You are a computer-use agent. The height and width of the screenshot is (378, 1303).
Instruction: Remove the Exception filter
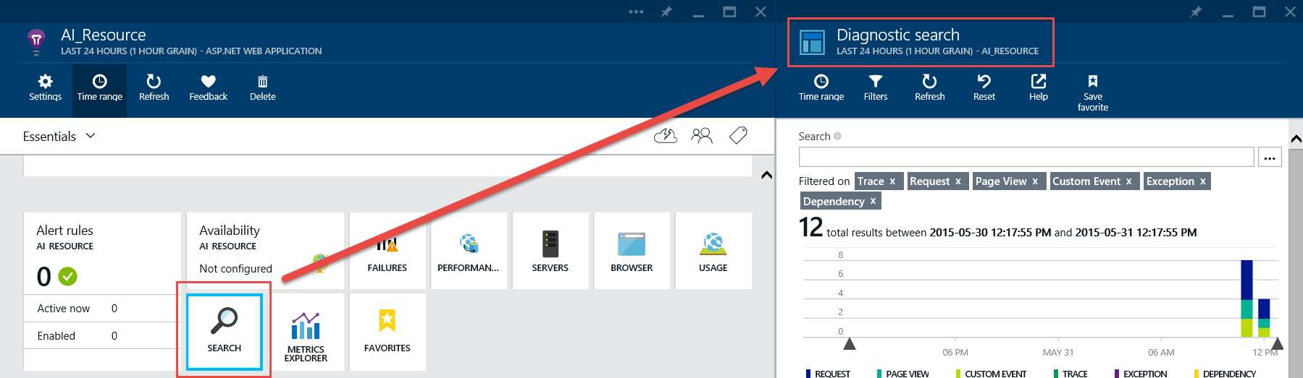[1203, 181]
